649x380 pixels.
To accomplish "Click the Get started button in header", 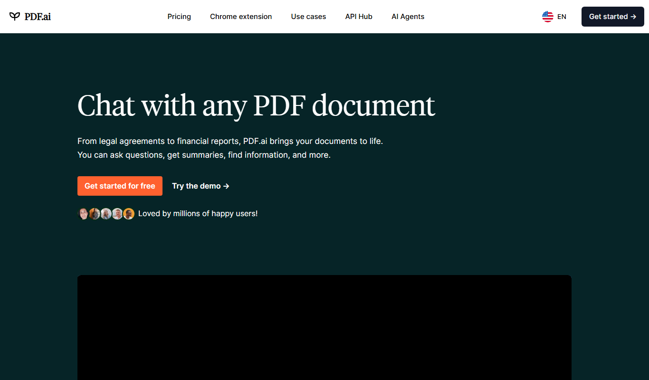I will tap(612, 17).
